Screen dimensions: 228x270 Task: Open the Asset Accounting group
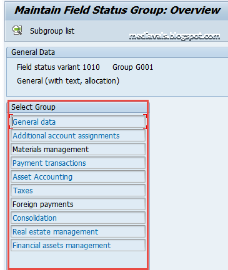coord(78,177)
